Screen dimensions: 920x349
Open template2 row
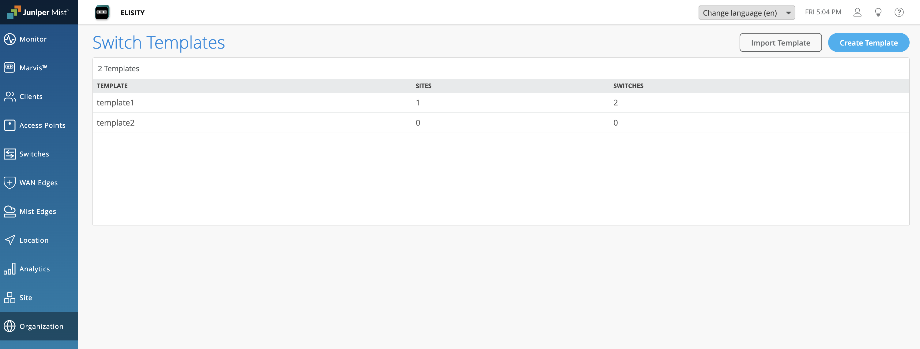116,123
